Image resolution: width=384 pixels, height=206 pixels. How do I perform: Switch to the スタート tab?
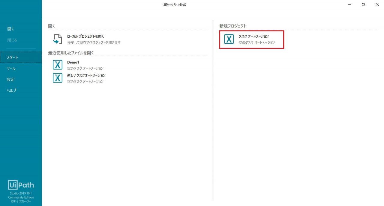tap(21, 57)
